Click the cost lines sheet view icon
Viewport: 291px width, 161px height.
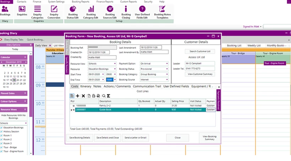pos(72,96)
